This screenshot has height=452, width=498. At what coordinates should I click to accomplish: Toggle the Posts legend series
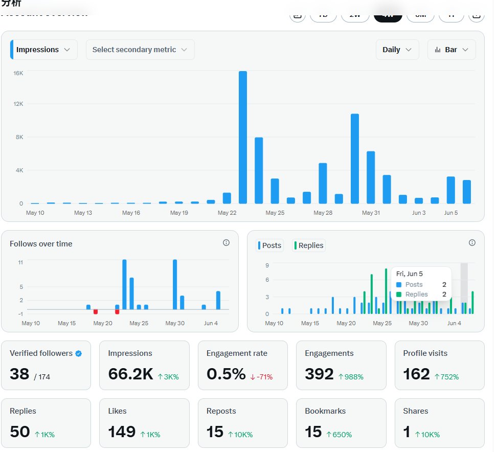269,245
